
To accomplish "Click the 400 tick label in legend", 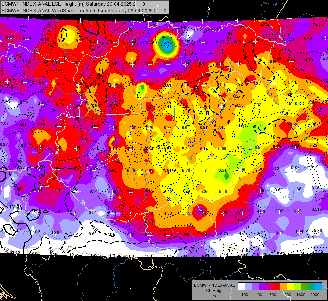I will 259,295.
